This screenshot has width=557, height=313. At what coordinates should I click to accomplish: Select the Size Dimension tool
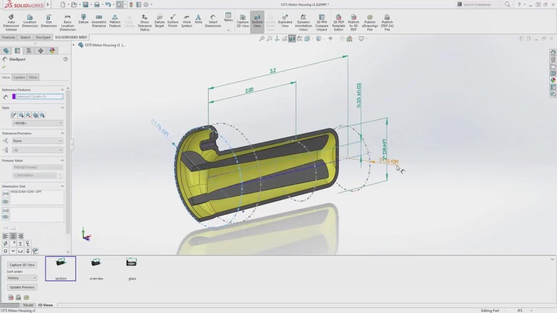[49, 21]
